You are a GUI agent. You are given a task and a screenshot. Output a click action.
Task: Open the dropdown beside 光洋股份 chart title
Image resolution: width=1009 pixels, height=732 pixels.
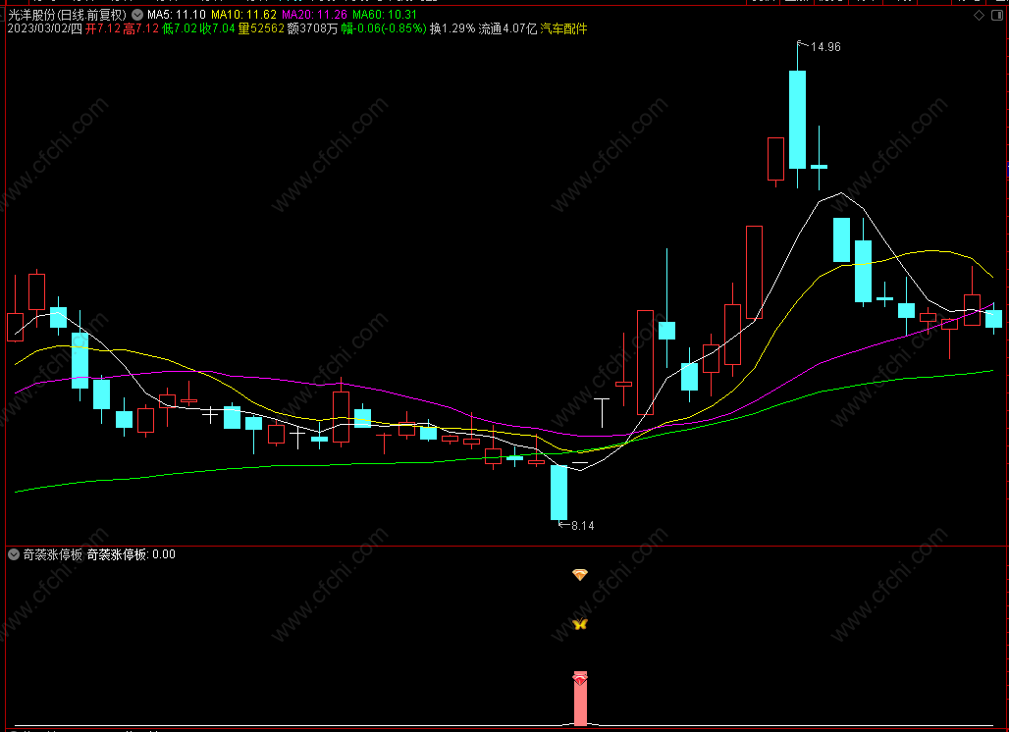(137, 14)
